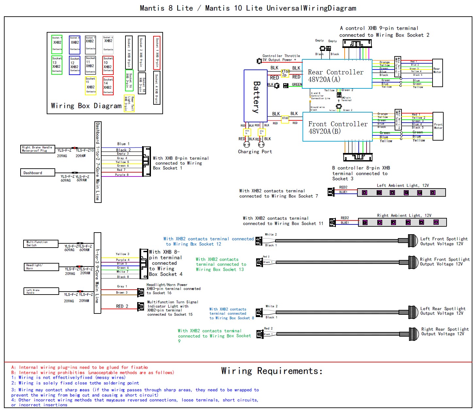Select the Multifunction Switch box

(x=41, y=244)
